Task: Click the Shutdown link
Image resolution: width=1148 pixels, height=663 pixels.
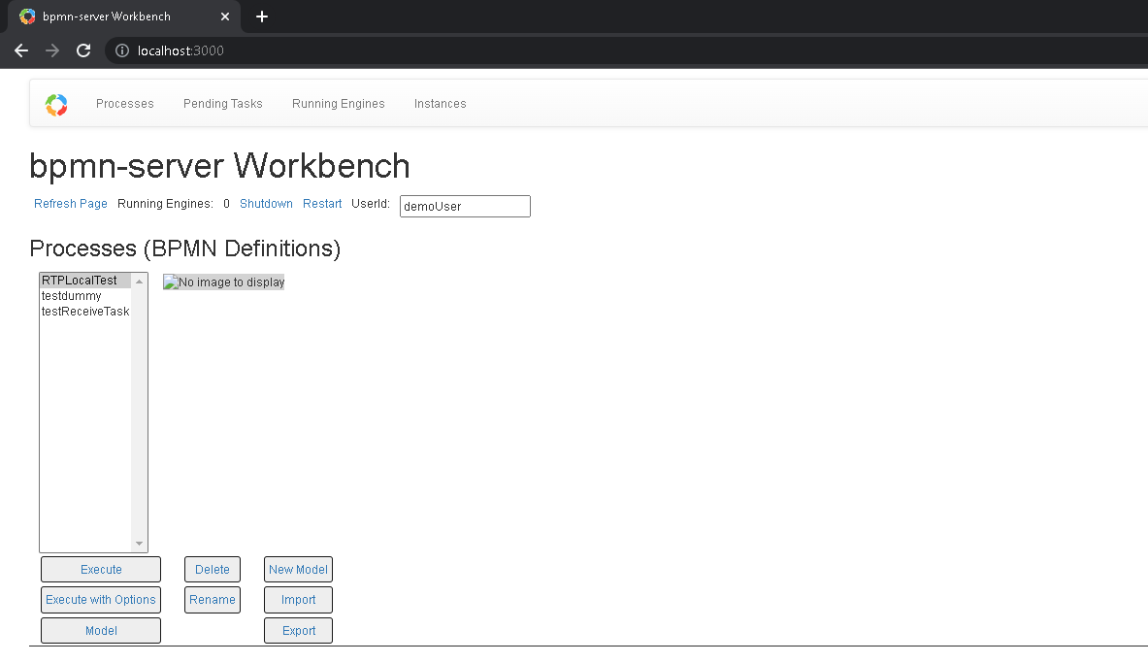Action: tap(266, 204)
